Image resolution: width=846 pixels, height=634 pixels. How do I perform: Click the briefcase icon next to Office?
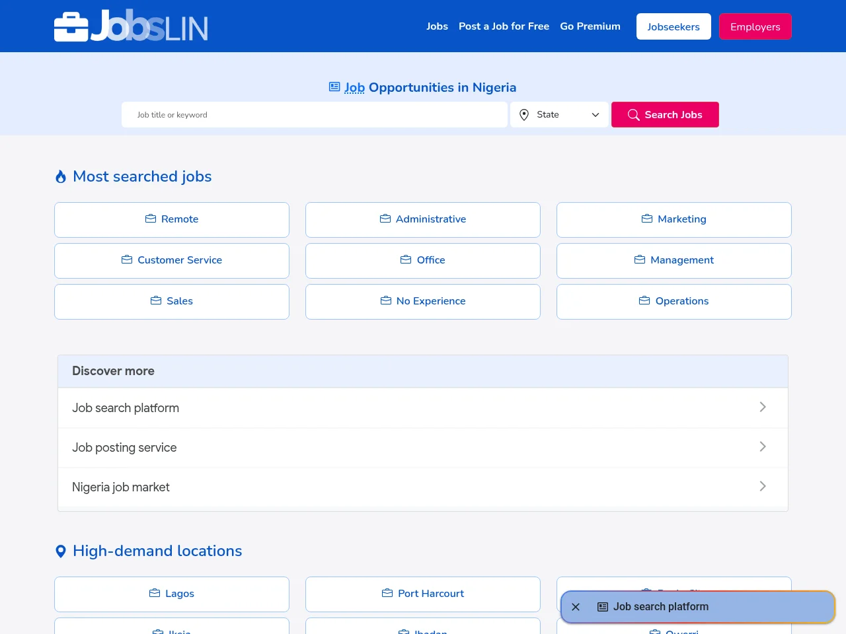pos(406,260)
